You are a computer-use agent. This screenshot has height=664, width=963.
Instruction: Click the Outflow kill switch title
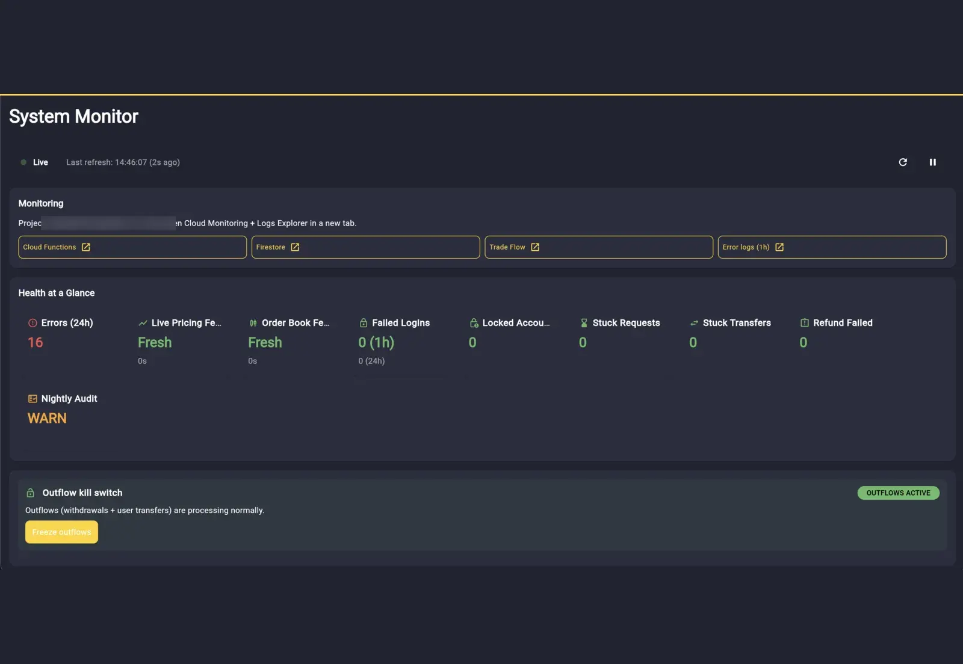[x=82, y=493]
